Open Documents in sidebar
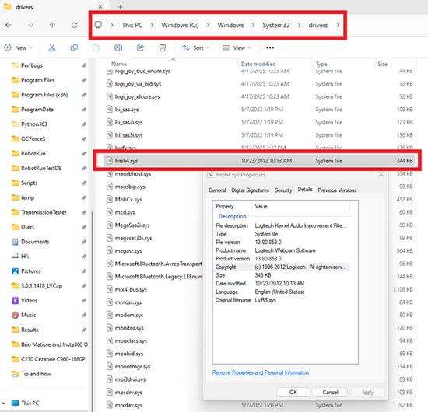Screen dimensions: 428x412 (35, 242)
